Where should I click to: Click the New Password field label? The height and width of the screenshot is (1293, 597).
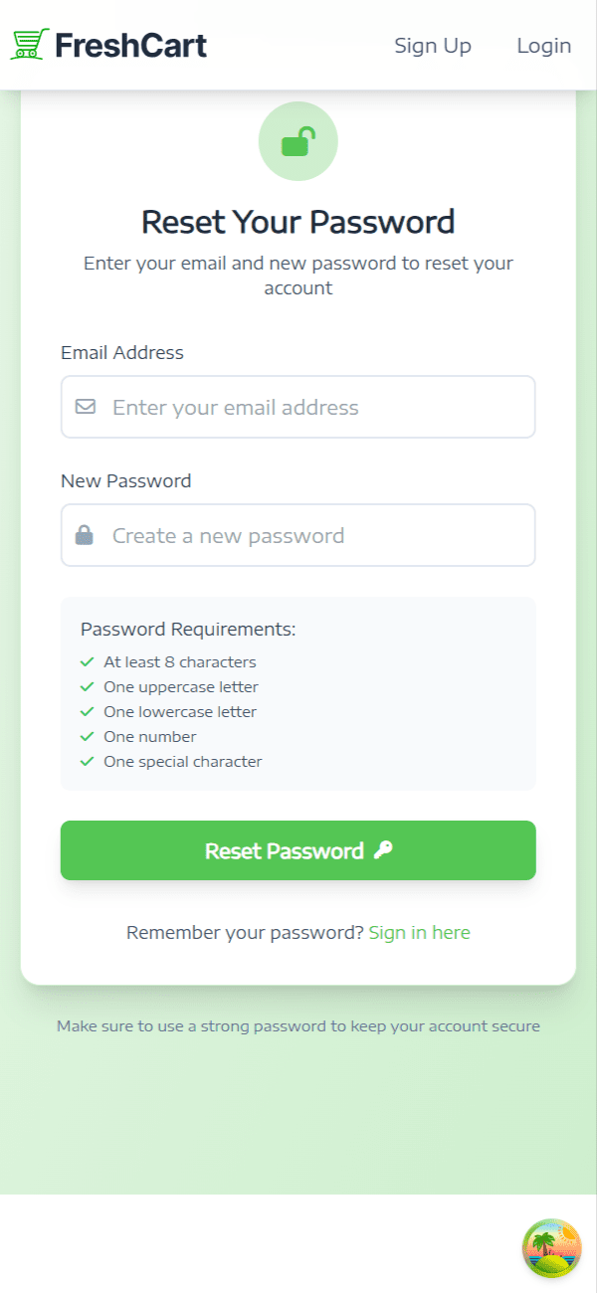[x=126, y=480]
